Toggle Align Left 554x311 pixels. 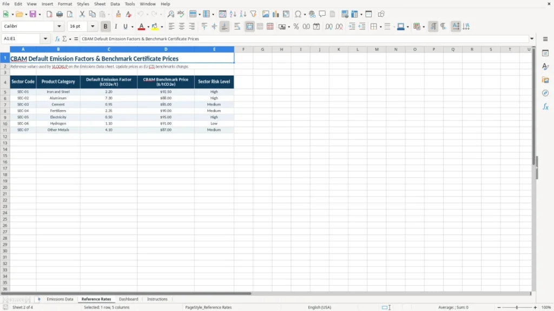[x=172, y=26]
